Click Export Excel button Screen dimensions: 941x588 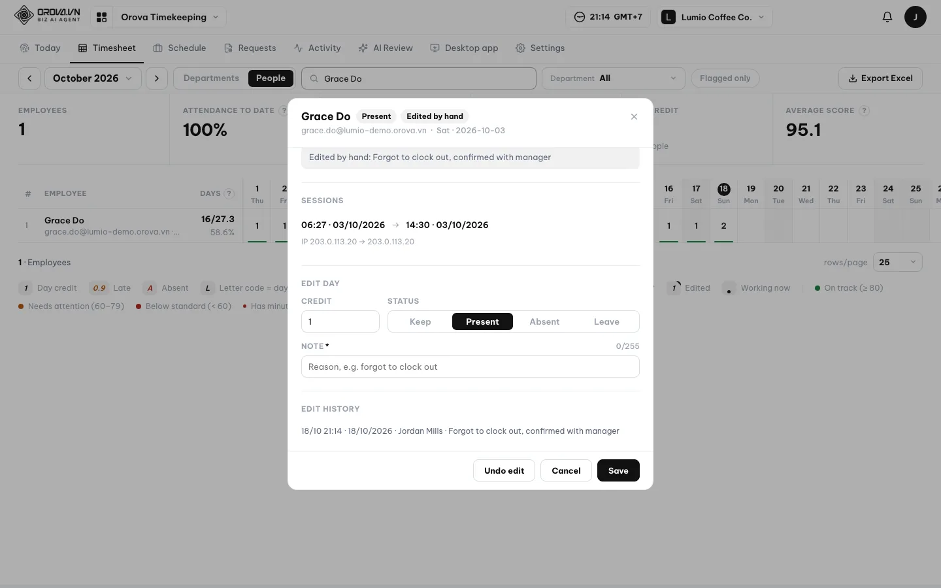click(x=880, y=78)
